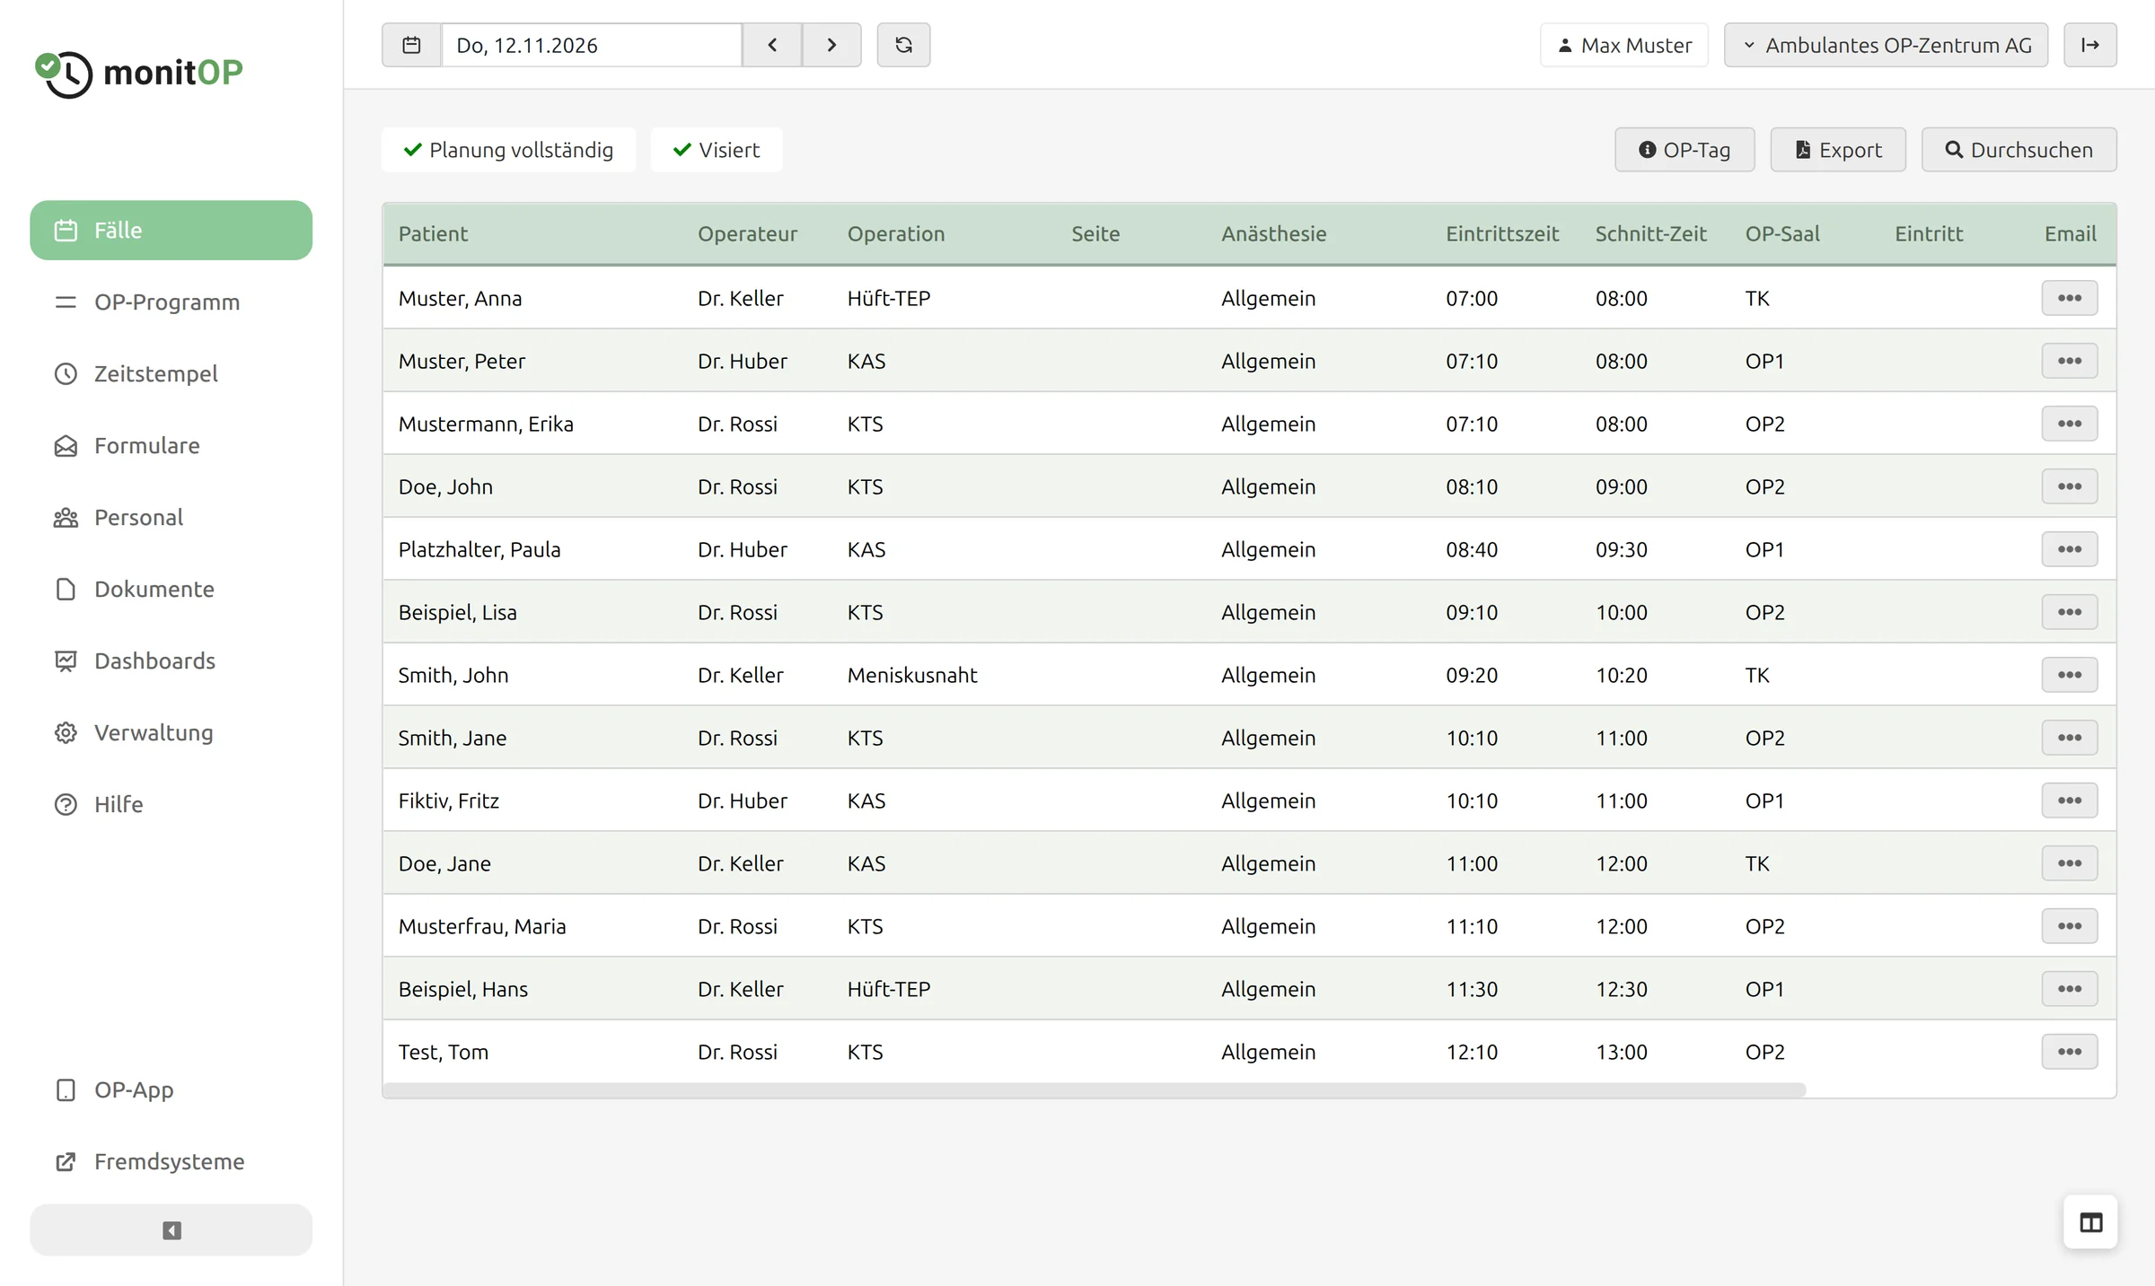This screenshot has width=2155, height=1286.
Task: Click the Export button
Action: 1838,150
